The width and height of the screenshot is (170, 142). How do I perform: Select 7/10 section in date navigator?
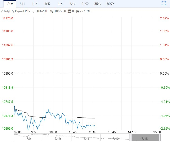[58, 138]
